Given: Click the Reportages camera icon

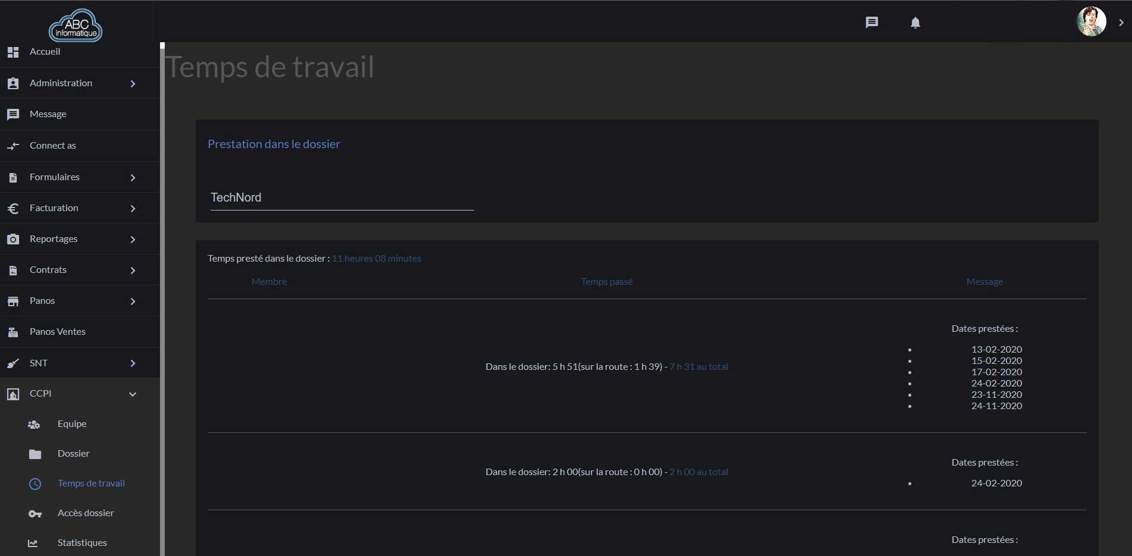Looking at the screenshot, I should pos(13,239).
